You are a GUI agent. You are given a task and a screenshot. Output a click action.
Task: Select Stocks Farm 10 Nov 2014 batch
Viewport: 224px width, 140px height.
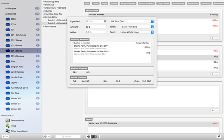click(112, 53)
